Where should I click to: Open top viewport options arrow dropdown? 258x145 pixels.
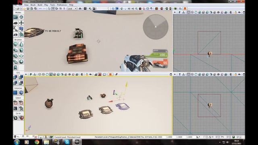coord(175,75)
